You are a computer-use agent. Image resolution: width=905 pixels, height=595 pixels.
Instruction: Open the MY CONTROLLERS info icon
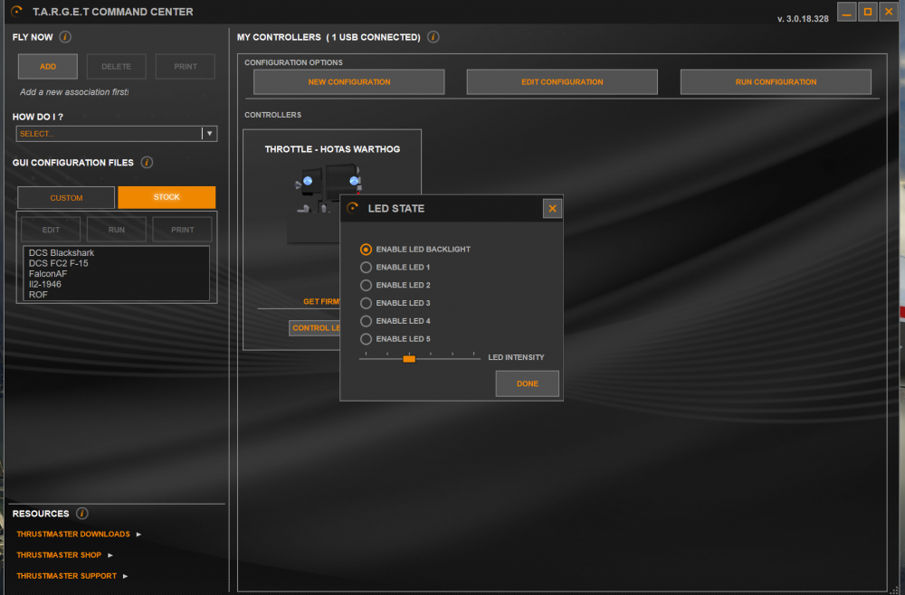(433, 37)
